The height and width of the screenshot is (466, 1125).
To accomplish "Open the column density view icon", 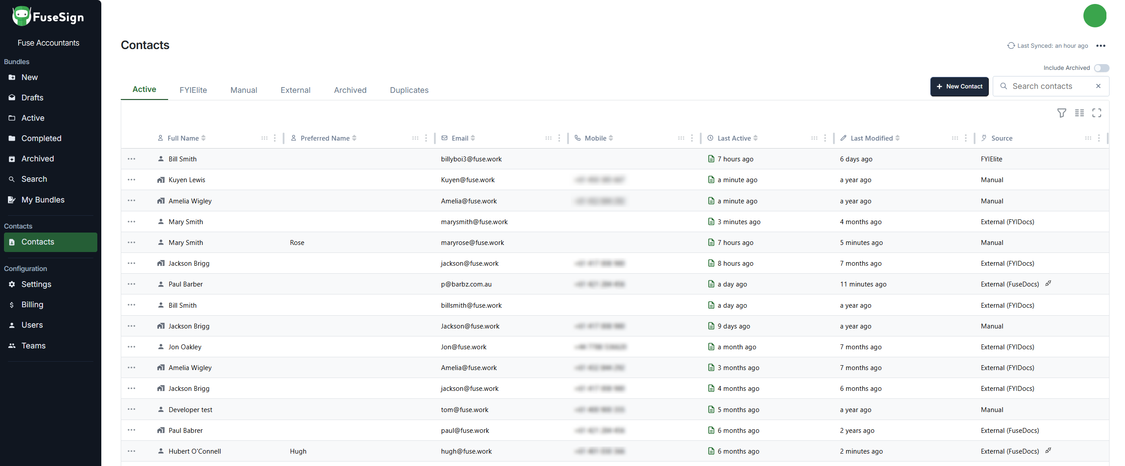I will coord(1079,113).
